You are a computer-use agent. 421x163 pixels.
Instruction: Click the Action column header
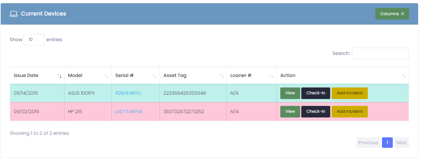point(343,76)
